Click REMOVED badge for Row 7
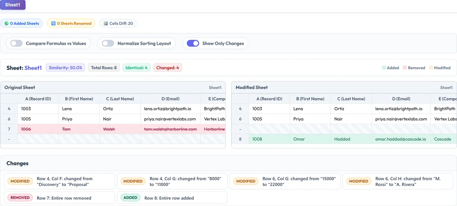This screenshot has width=457, height=206. pos(20,198)
